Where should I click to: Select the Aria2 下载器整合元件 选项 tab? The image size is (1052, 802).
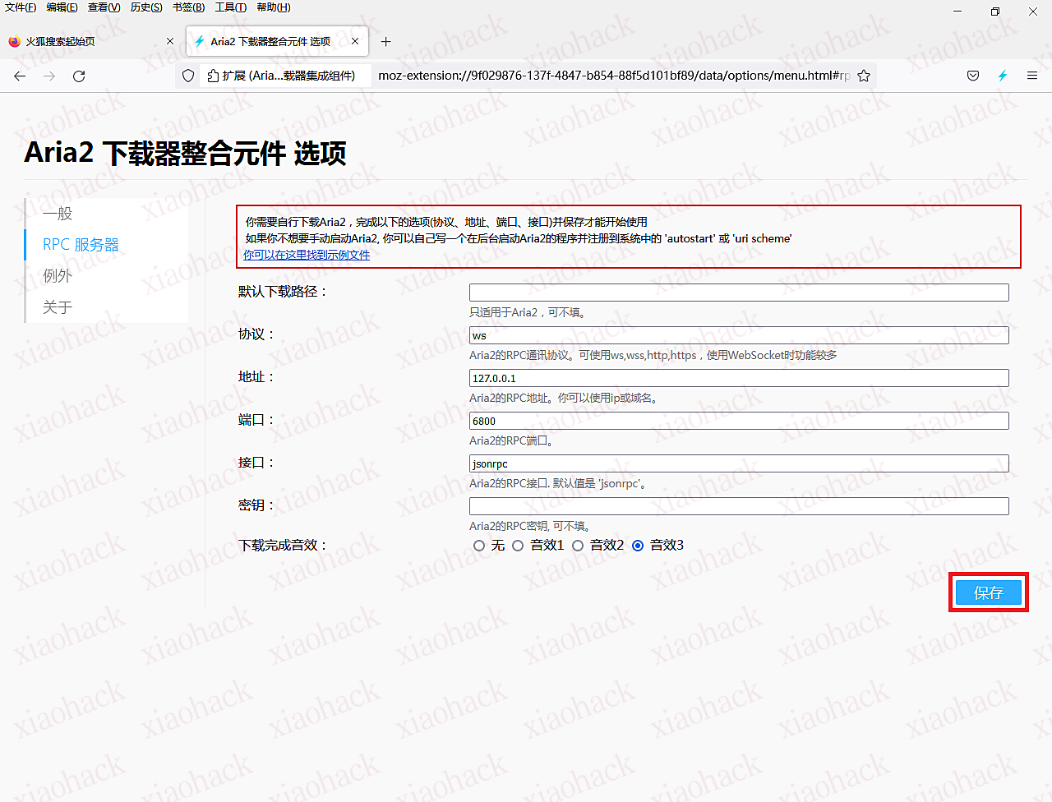[x=277, y=41]
